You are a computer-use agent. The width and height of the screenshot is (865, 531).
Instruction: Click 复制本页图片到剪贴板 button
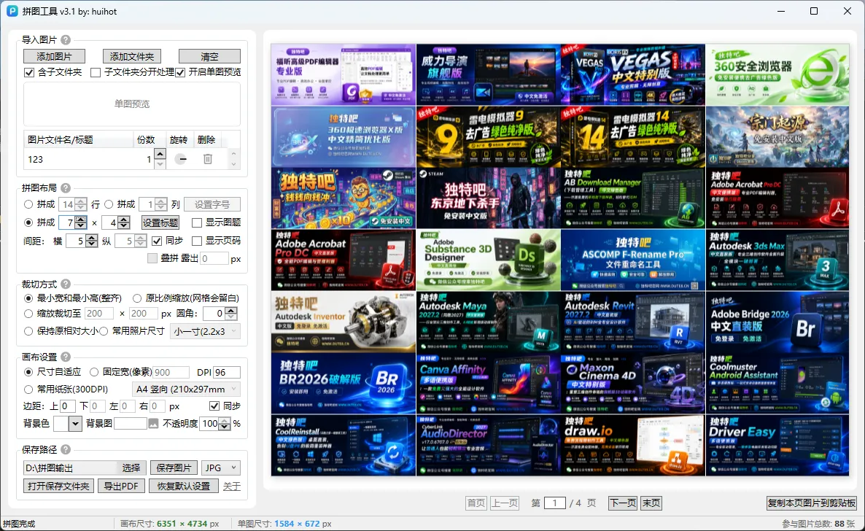point(812,503)
